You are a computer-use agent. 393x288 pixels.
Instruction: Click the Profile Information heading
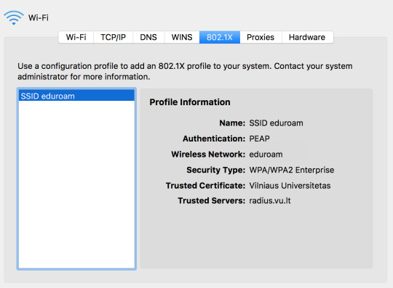pos(190,102)
